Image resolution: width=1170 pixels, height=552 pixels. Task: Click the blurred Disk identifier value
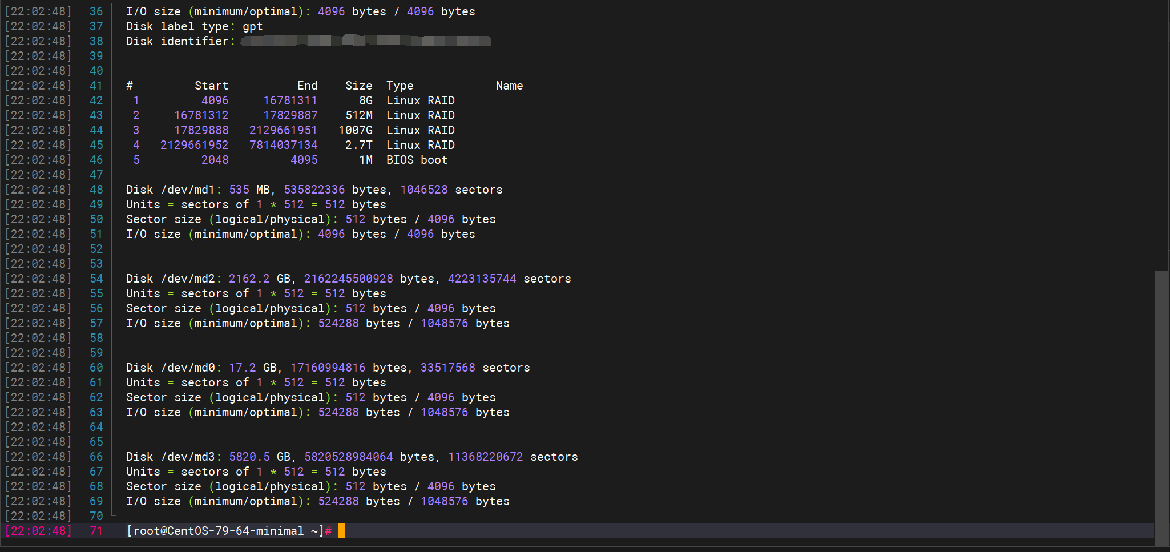click(x=366, y=41)
